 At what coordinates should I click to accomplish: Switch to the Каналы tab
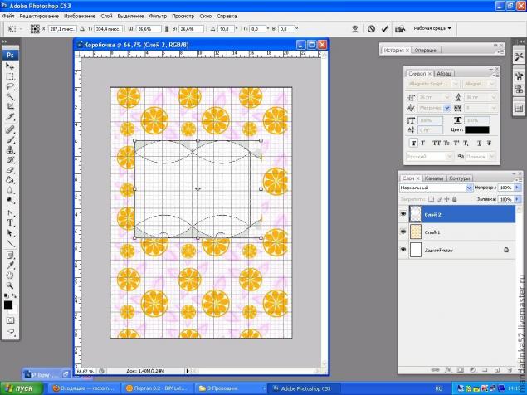(x=433, y=178)
